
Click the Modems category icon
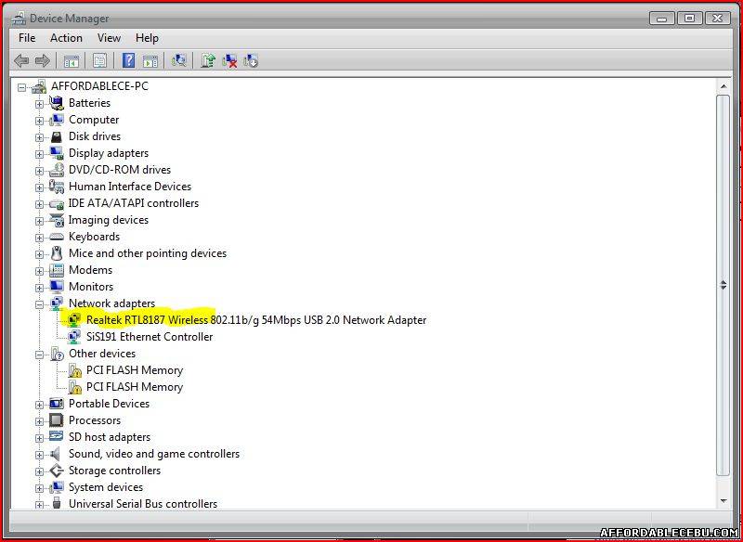[57, 270]
